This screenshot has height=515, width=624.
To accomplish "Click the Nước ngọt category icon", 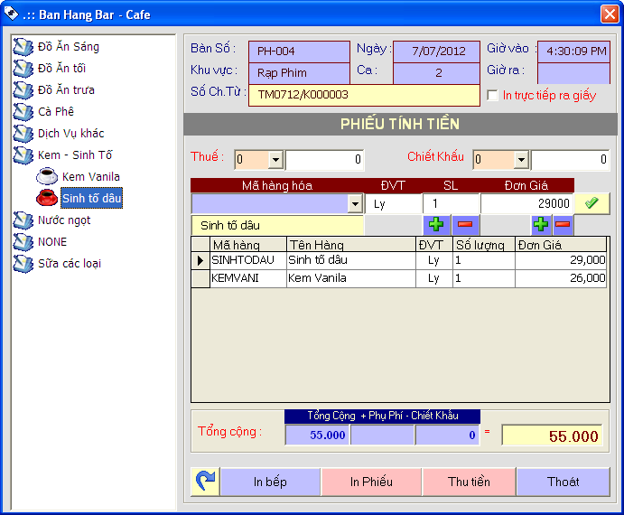I will [23, 220].
